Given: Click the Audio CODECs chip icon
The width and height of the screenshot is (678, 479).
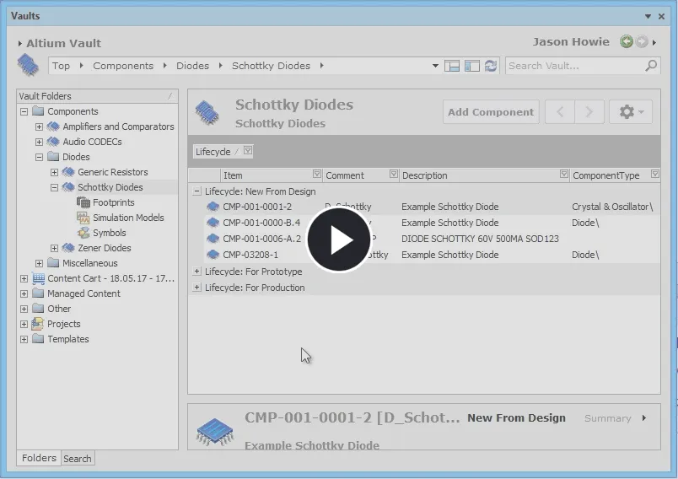Looking at the screenshot, I should point(53,142).
